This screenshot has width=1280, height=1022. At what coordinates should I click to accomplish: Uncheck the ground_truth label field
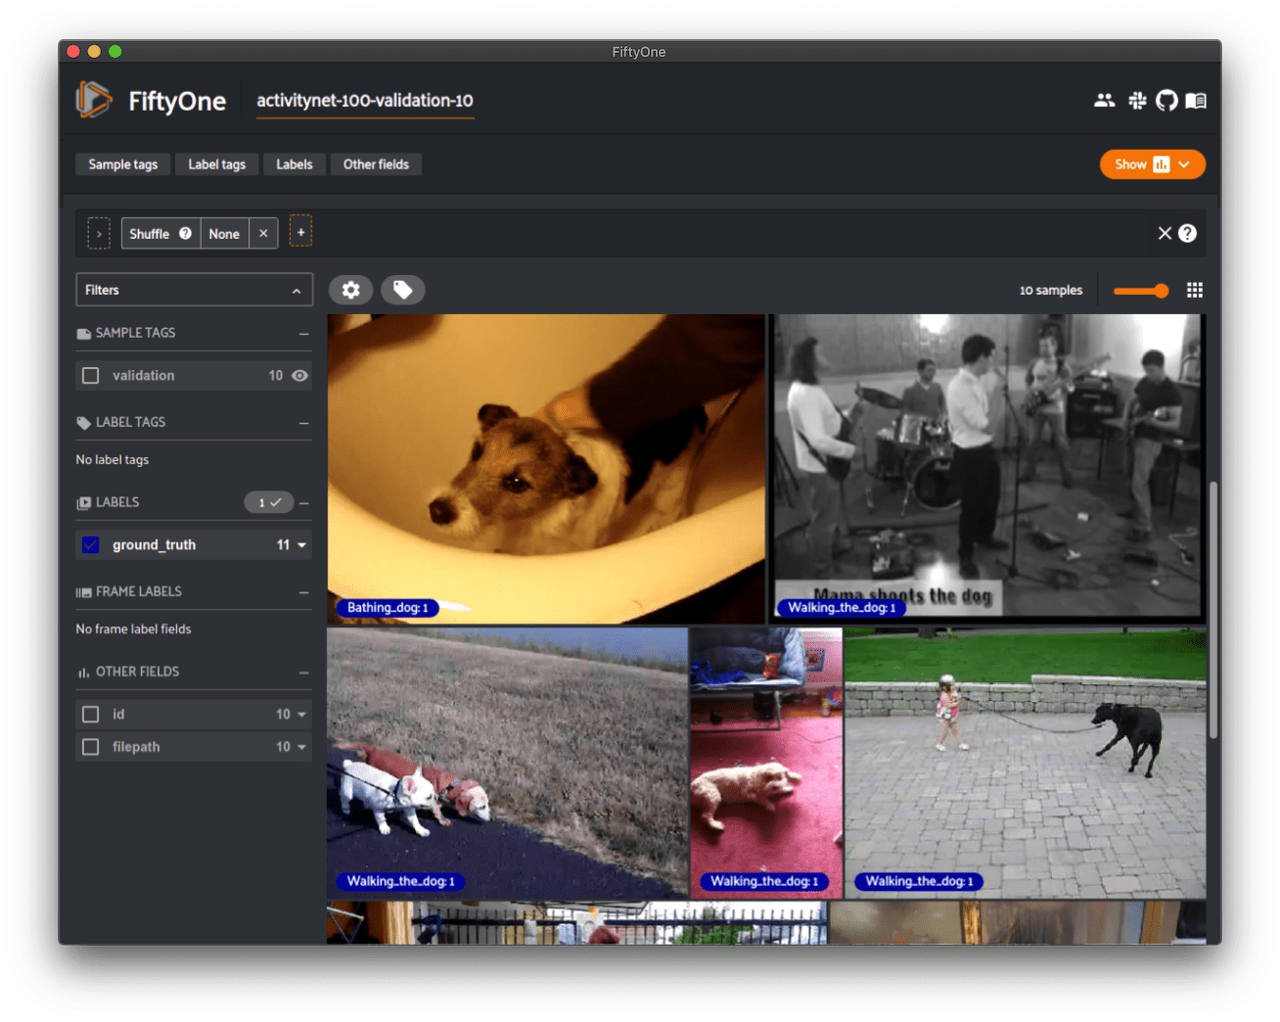tap(91, 545)
